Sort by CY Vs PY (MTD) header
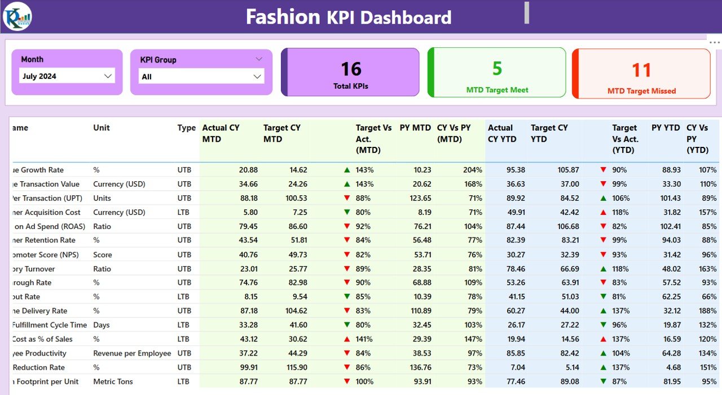Image resolution: width=722 pixels, height=395 pixels. coord(454,133)
